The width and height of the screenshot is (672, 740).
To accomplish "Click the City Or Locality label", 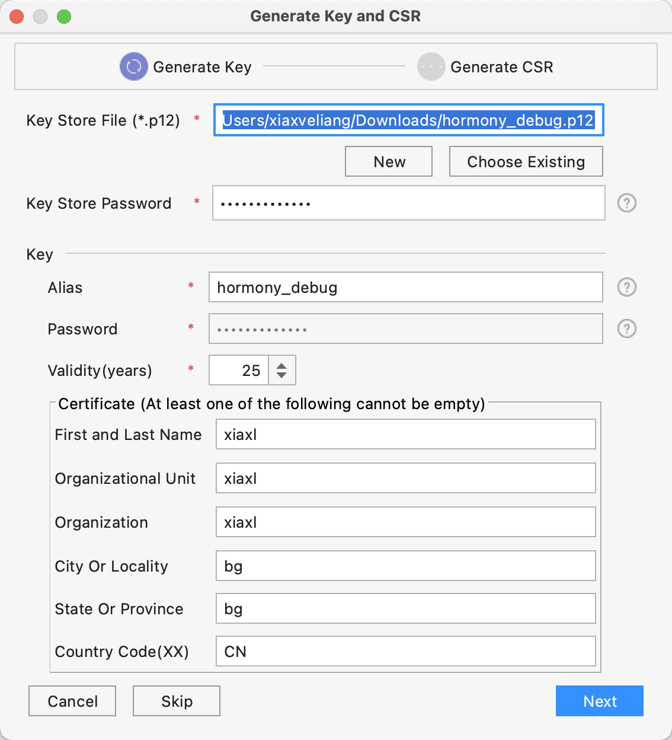I will click(x=111, y=566).
